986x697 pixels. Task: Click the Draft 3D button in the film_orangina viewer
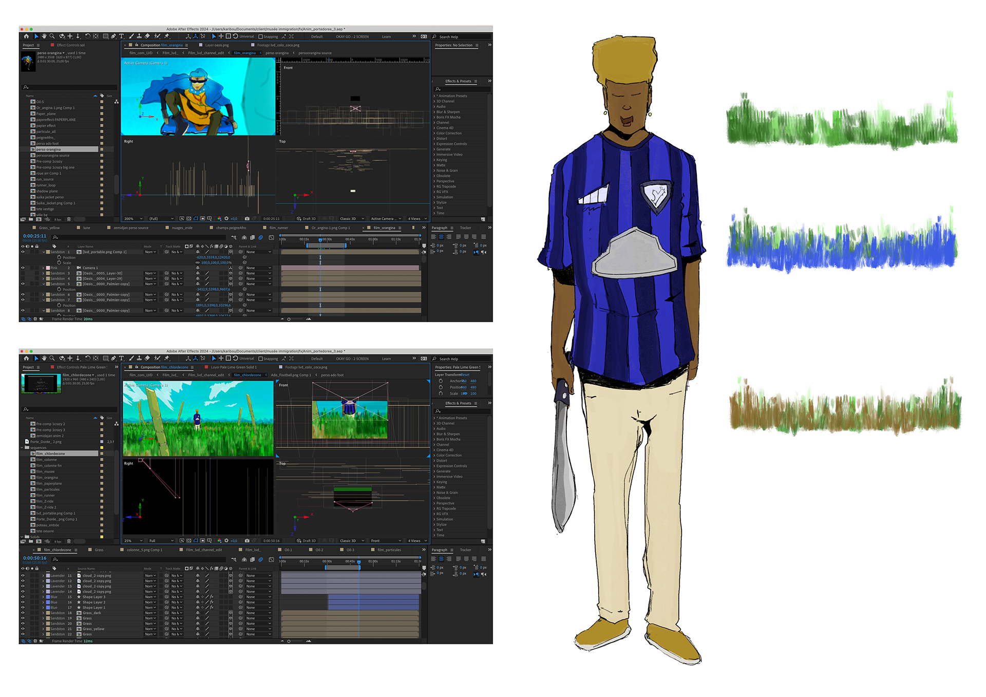(x=306, y=219)
